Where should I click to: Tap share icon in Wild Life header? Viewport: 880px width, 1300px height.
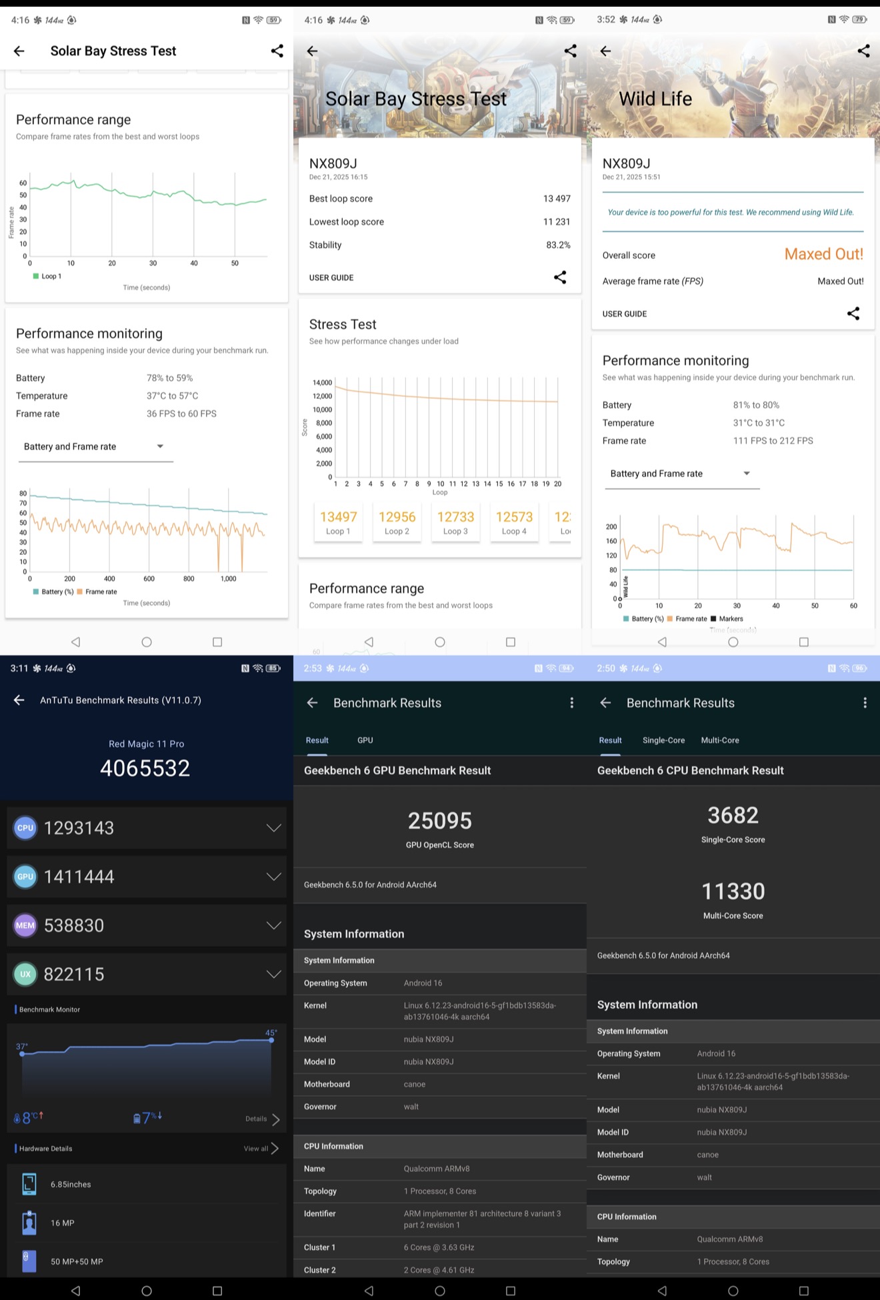pyautogui.click(x=863, y=51)
